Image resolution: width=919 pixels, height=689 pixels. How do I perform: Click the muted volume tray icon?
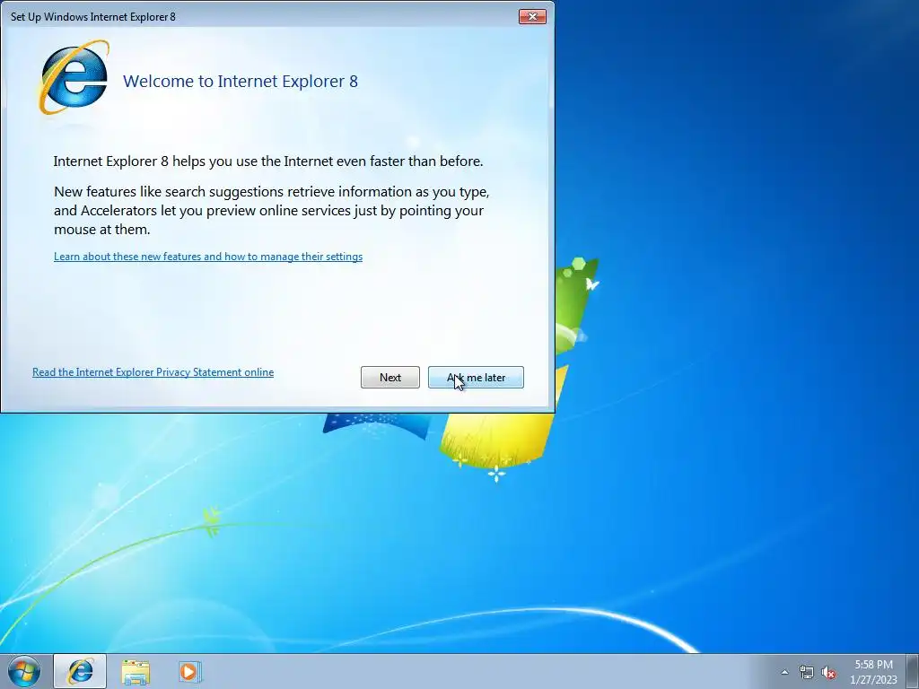coord(828,673)
